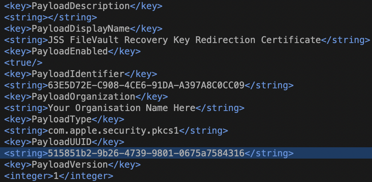Click the PayloadOrganization key line
This screenshot has height=182, width=372.
(86, 97)
